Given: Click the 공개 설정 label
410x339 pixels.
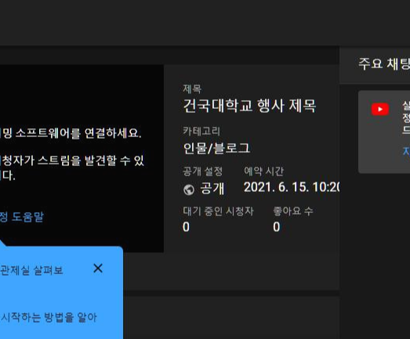Looking at the screenshot, I should (202, 171).
